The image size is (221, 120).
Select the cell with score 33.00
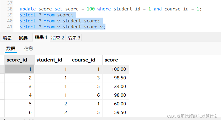click(x=116, y=86)
